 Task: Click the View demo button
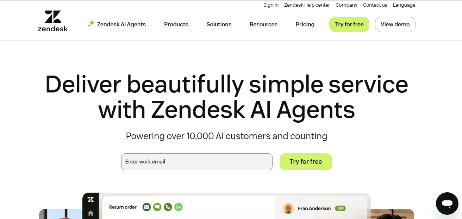[395, 25]
